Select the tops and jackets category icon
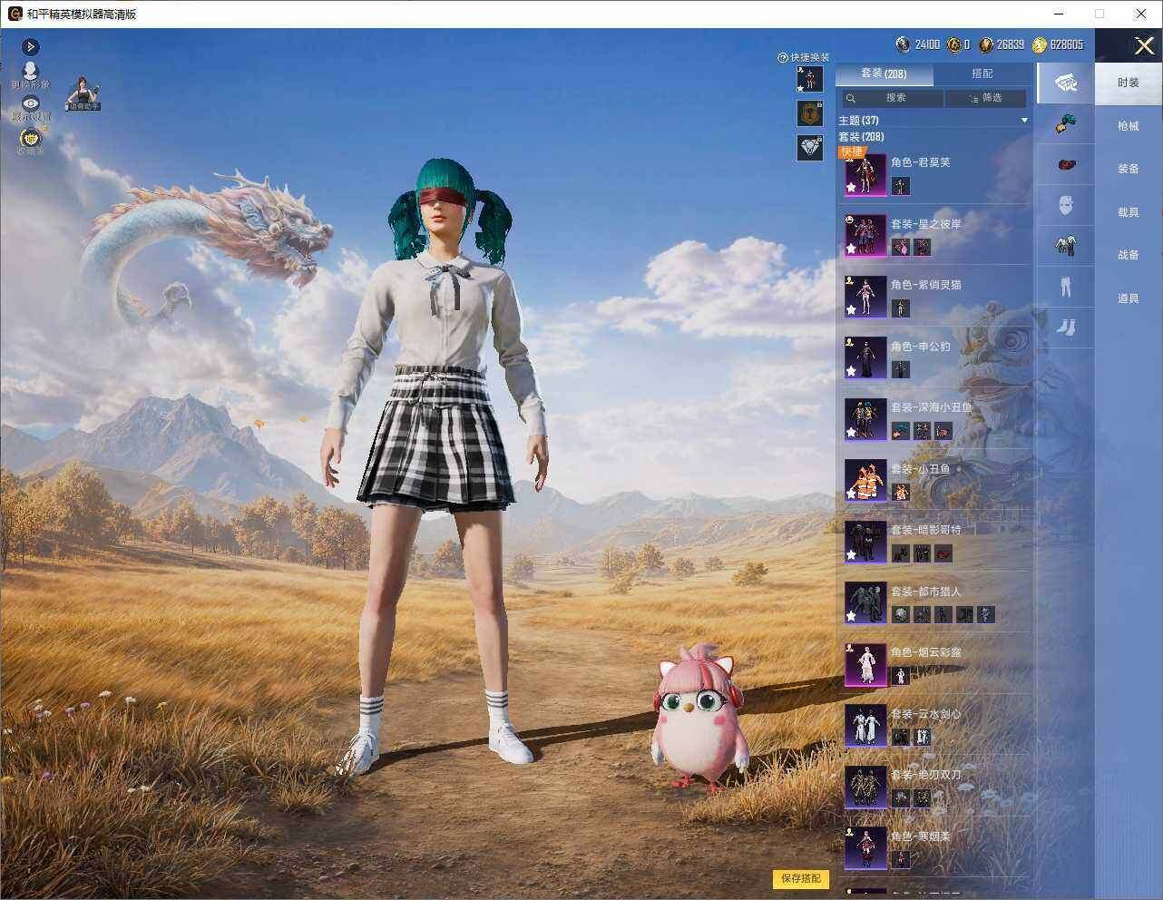This screenshot has width=1163, height=900. point(1066,245)
